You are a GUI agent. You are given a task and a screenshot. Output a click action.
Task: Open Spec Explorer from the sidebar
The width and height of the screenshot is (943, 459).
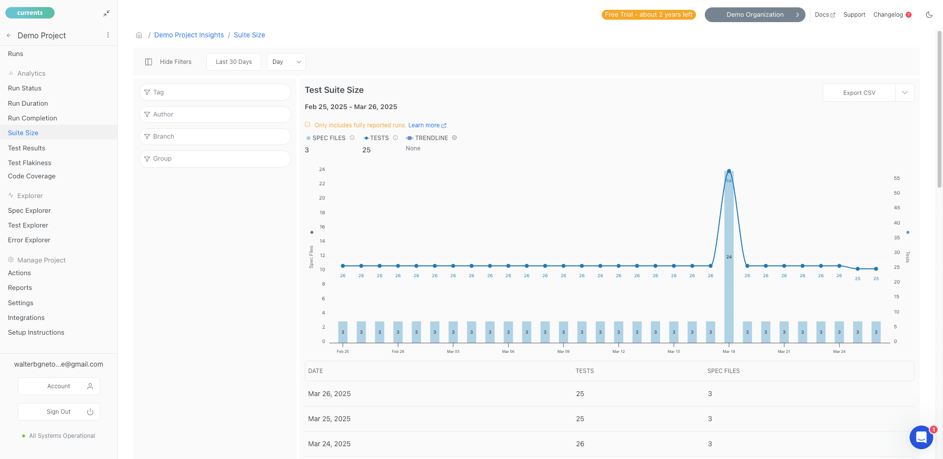click(x=29, y=211)
